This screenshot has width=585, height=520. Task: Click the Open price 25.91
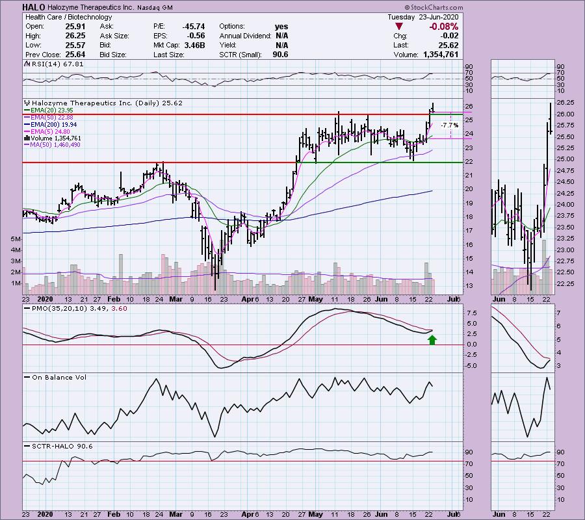coord(75,27)
